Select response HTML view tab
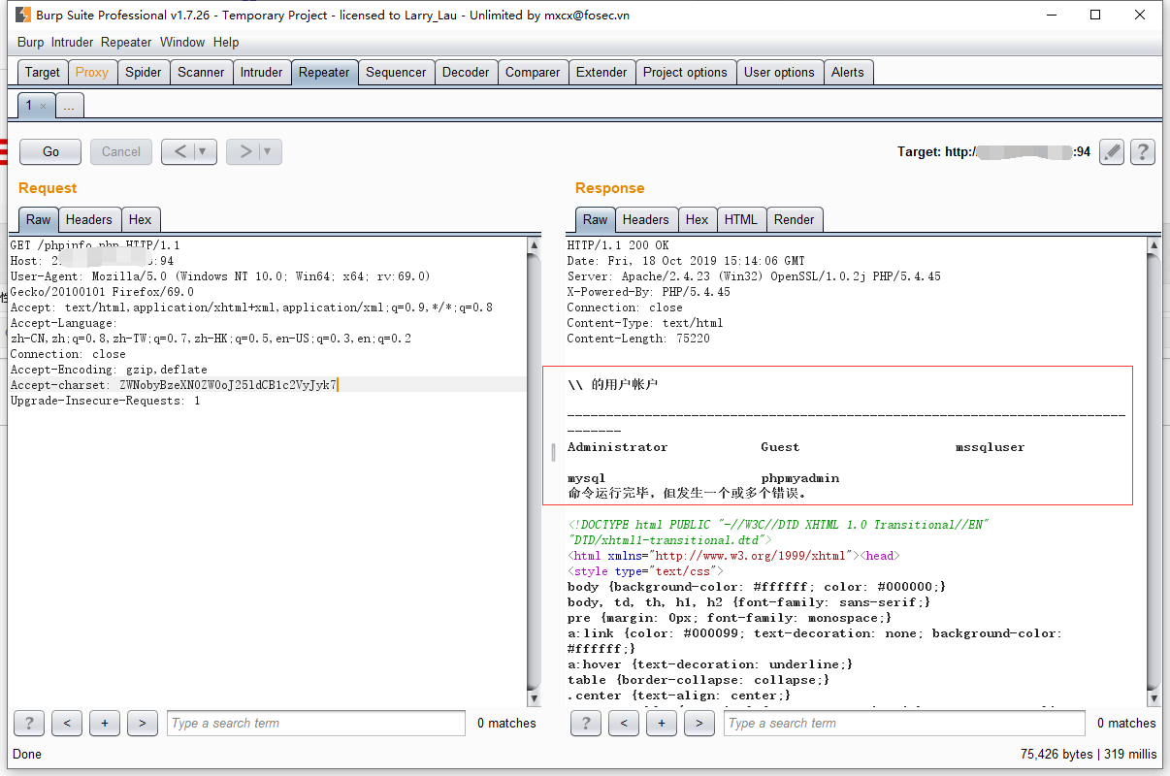Viewport: 1170px width, 776px height. 741,219
